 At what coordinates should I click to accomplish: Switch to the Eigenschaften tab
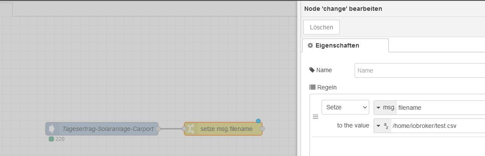tap(345, 46)
